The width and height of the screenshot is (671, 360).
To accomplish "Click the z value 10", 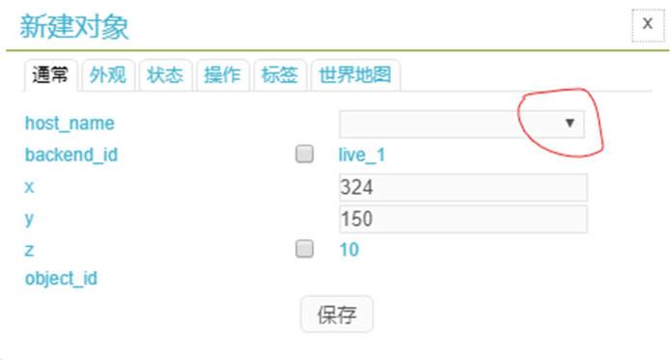I will point(349,250).
